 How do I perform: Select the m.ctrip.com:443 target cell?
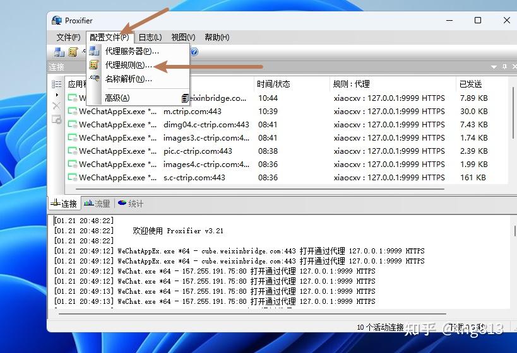[x=193, y=112]
